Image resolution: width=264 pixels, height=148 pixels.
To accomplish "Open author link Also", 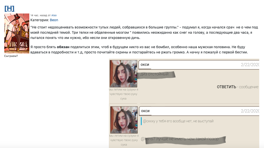I will 54,15.
